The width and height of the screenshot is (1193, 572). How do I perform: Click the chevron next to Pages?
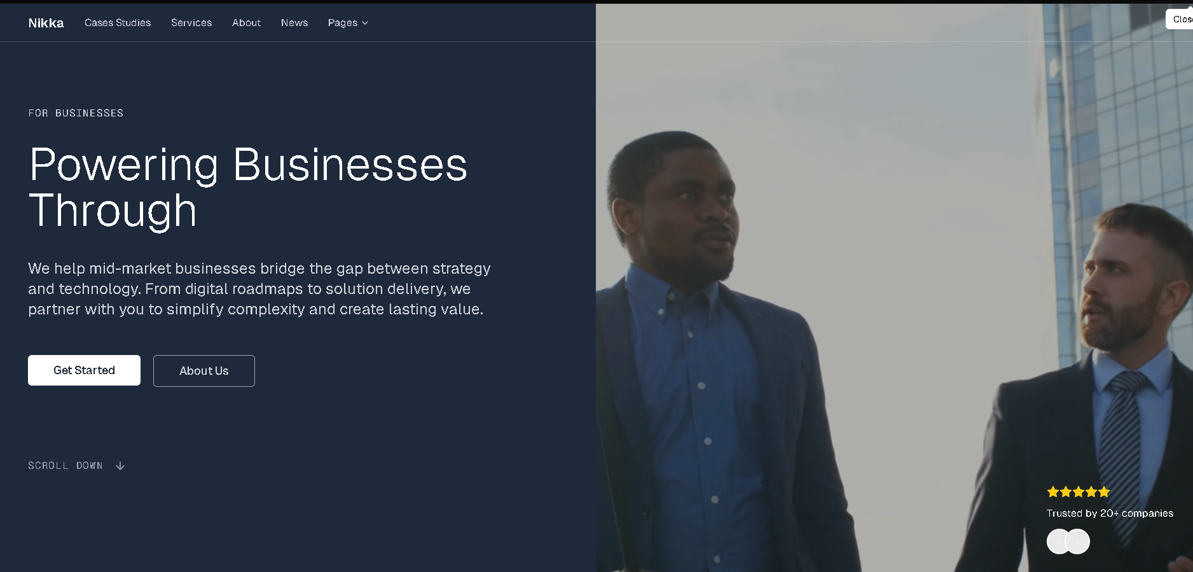[x=365, y=23]
